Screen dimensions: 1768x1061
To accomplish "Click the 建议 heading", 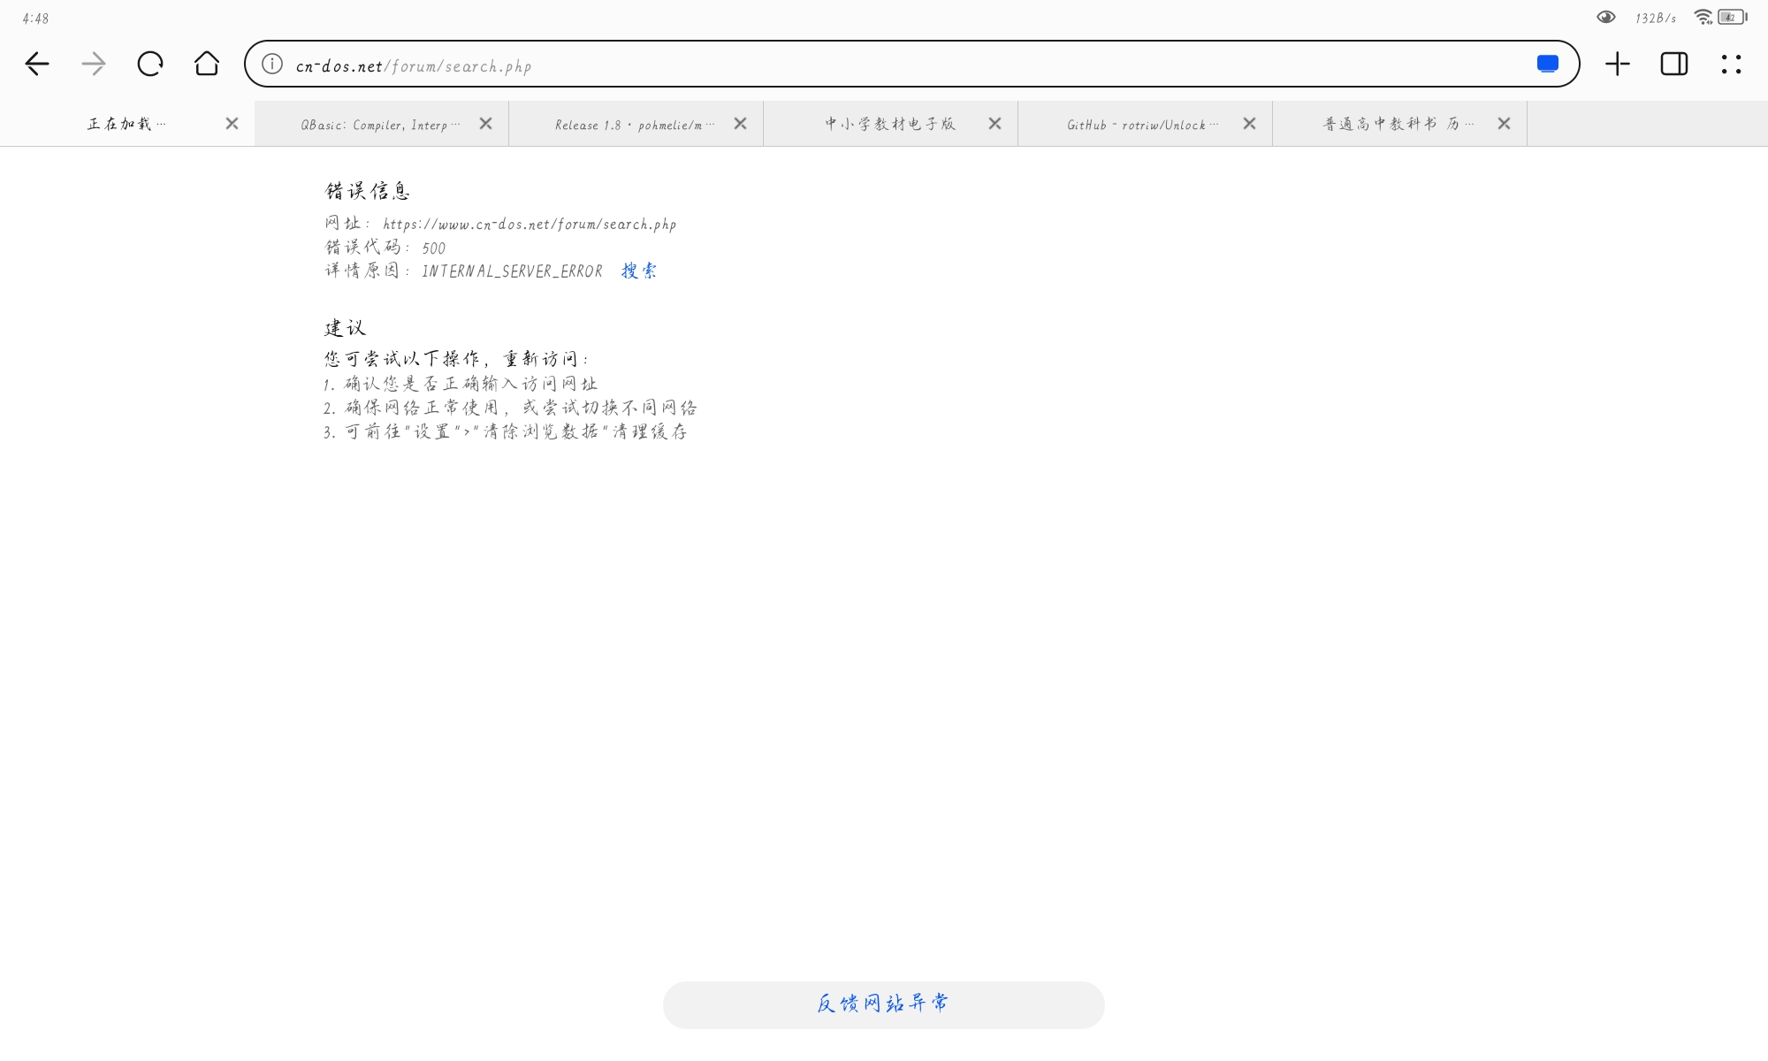I will click(x=345, y=328).
